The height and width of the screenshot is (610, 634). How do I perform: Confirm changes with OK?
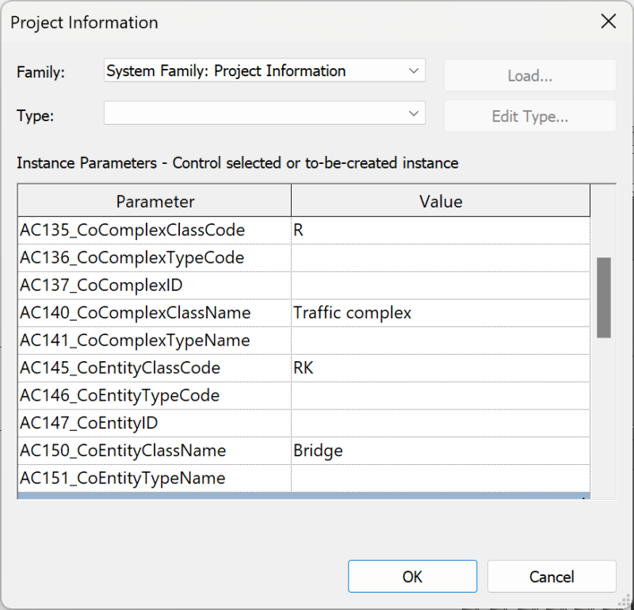tap(412, 576)
